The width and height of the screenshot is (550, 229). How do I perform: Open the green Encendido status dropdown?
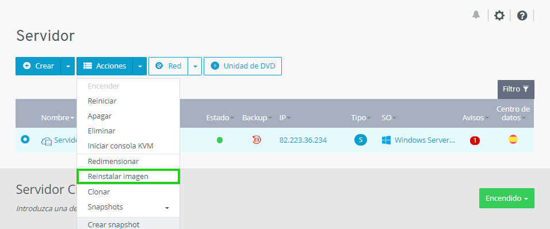(x=506, y=198)
